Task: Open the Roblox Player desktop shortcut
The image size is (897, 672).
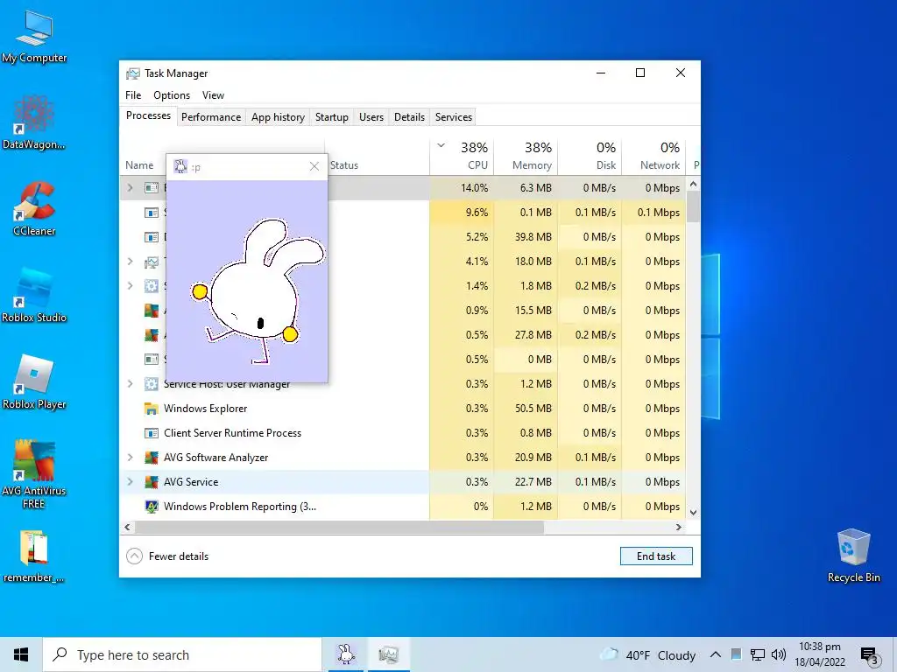Action: coord(34,381)
